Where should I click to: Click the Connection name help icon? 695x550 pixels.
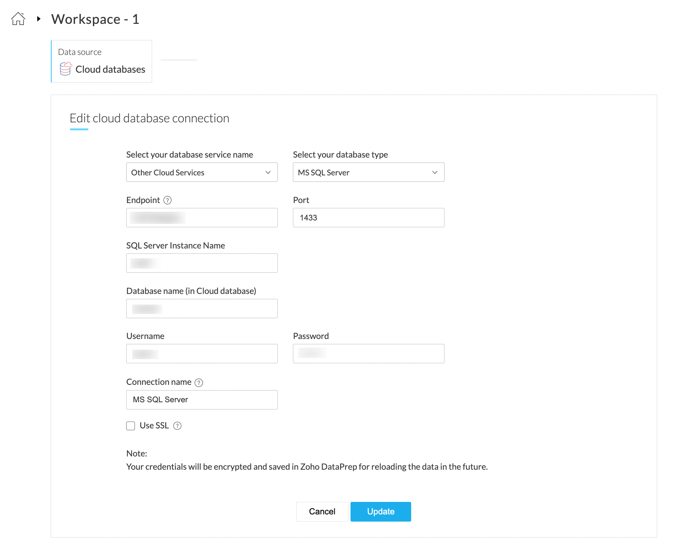click(x=199, y=383)
